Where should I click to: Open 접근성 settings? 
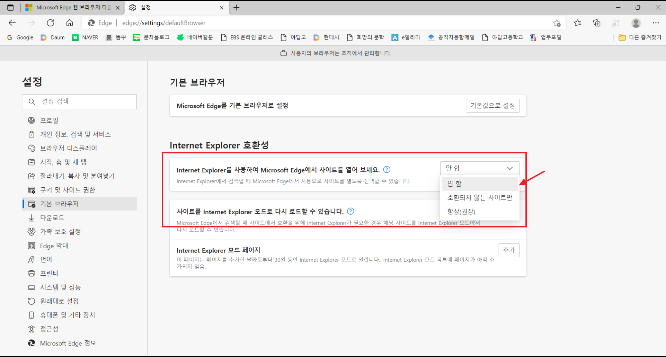[79, 329]
